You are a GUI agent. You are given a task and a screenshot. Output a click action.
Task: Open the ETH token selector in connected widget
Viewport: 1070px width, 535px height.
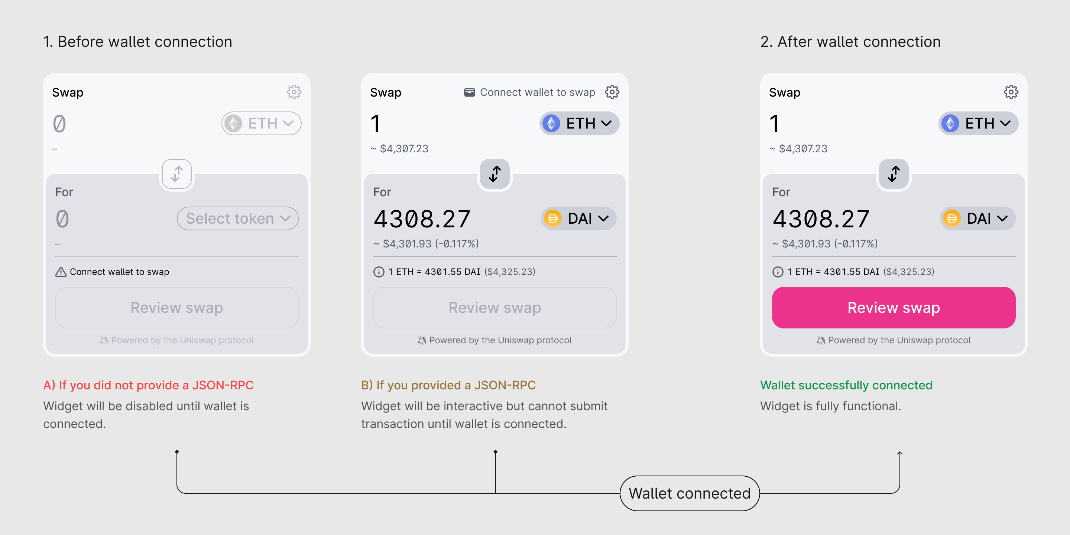pos(977,123)
